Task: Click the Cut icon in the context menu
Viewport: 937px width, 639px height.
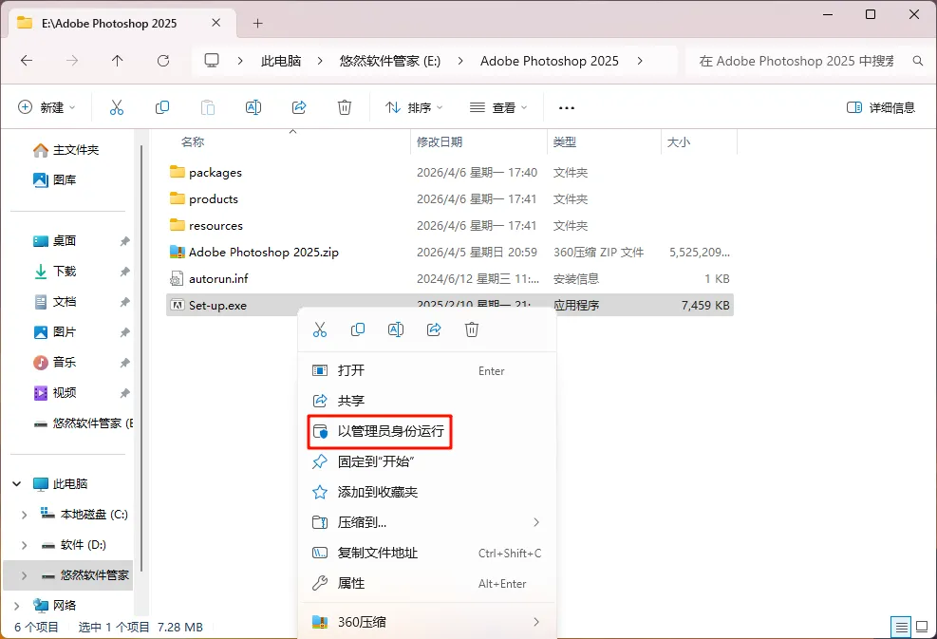Action: [x=320, y=329]
